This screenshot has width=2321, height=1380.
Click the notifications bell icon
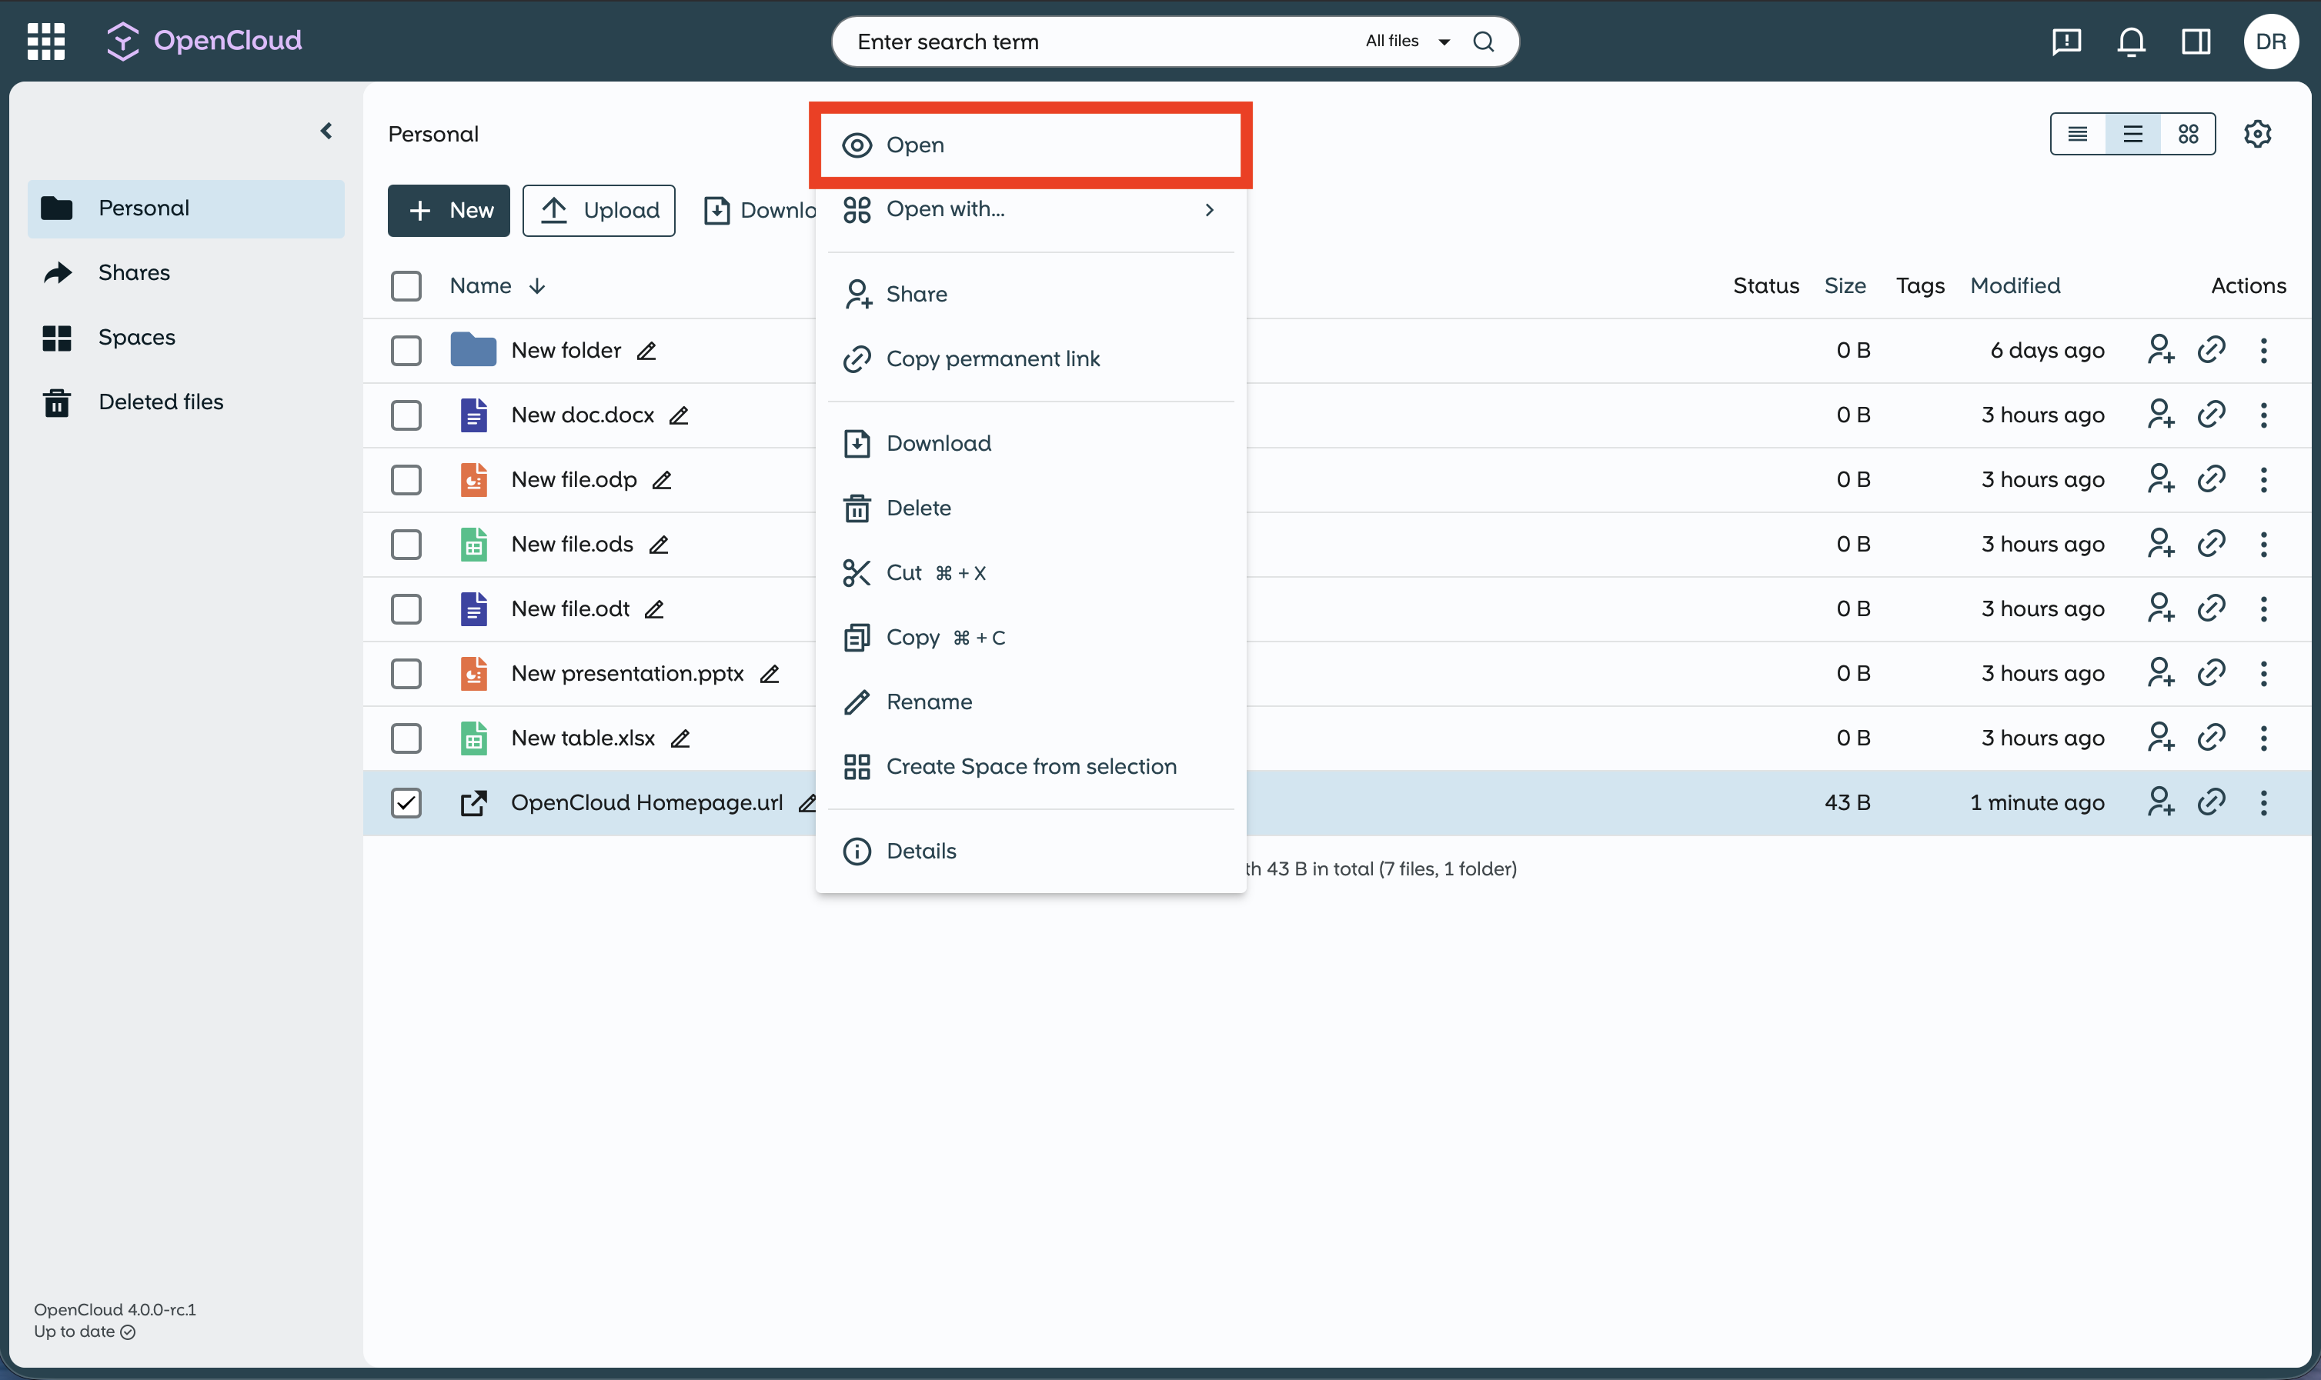(x=2131, y=41)
